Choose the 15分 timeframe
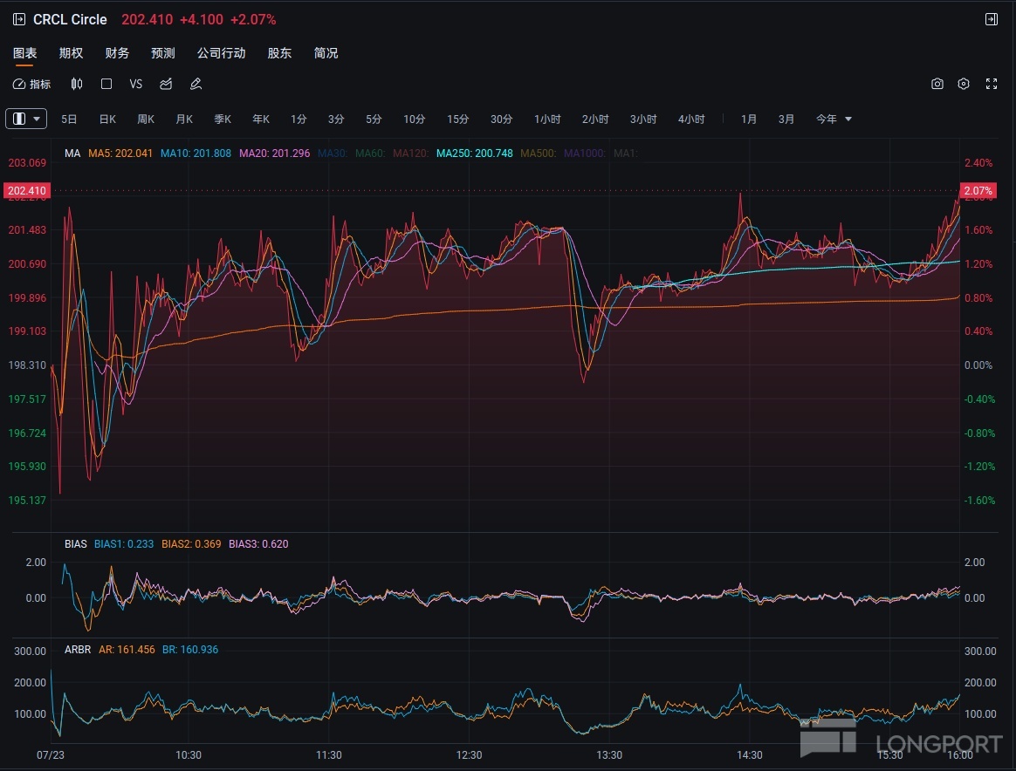 457,119
